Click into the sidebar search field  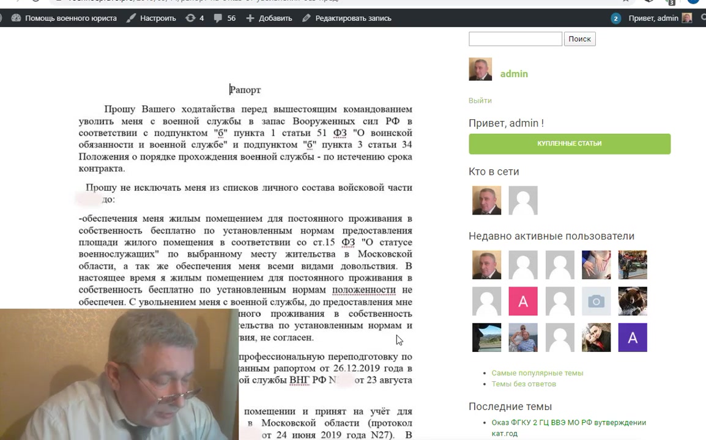click(515, 38)
